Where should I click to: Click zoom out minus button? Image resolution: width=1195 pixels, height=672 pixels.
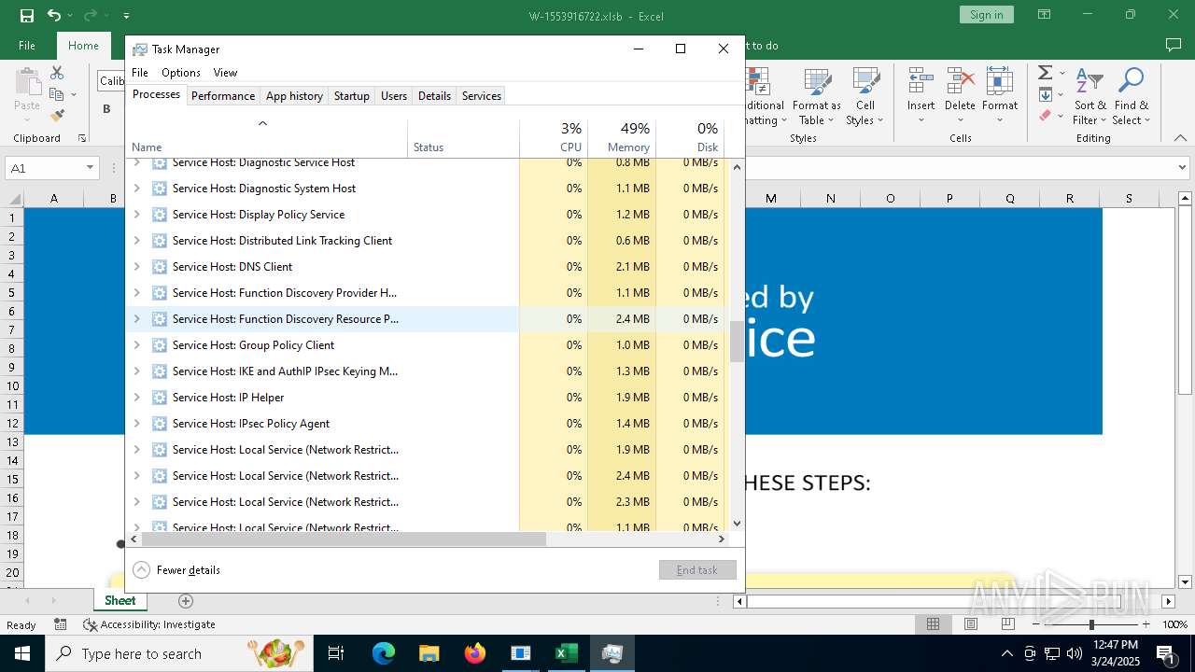pos(1036,624)
